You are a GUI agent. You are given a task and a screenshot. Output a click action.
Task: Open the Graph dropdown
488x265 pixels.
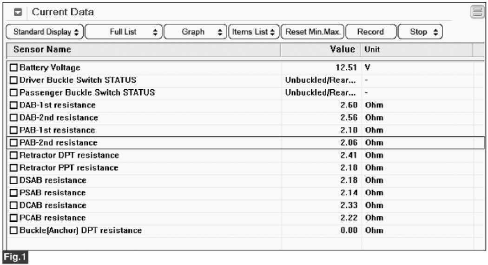pyautogui.click(x=195, y=32)
